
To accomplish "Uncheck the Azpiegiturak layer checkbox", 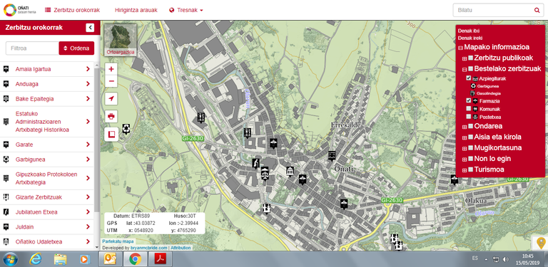I will click(x=468, y=78).
